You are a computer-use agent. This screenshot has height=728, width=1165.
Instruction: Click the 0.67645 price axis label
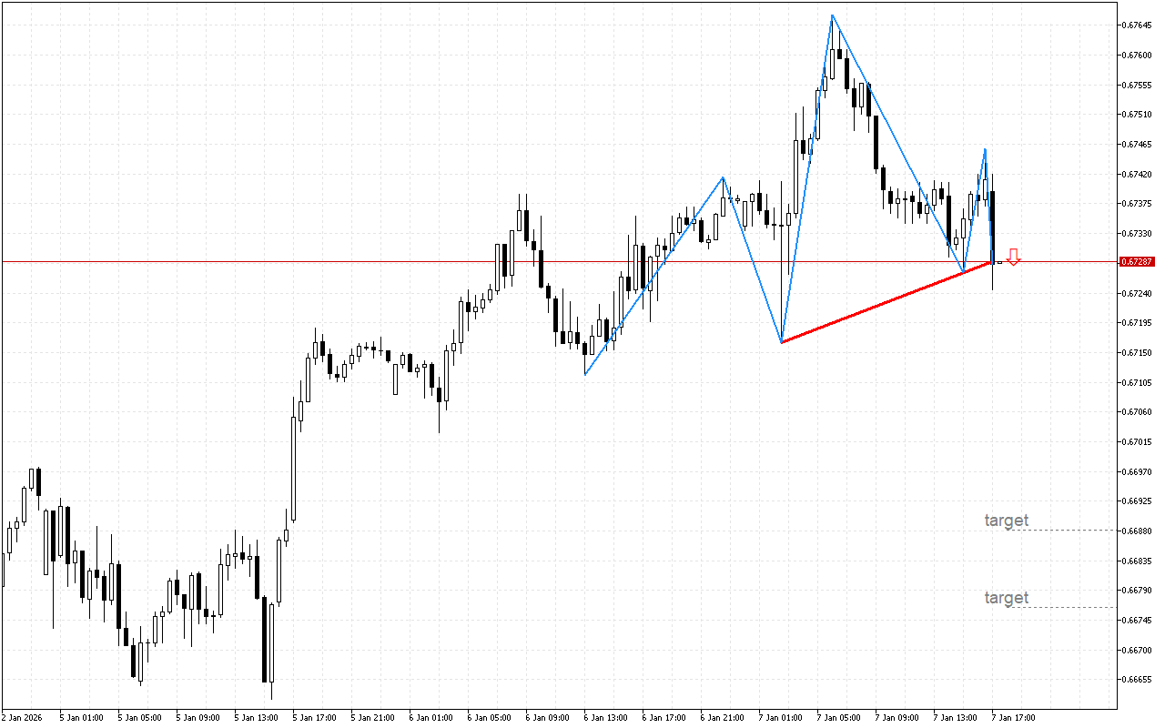(x=1138, y=25)
